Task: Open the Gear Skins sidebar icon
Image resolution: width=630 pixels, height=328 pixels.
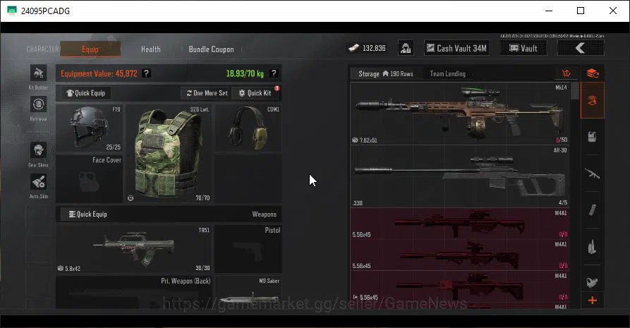Action: pyautogui.click(x=39, y=150)
